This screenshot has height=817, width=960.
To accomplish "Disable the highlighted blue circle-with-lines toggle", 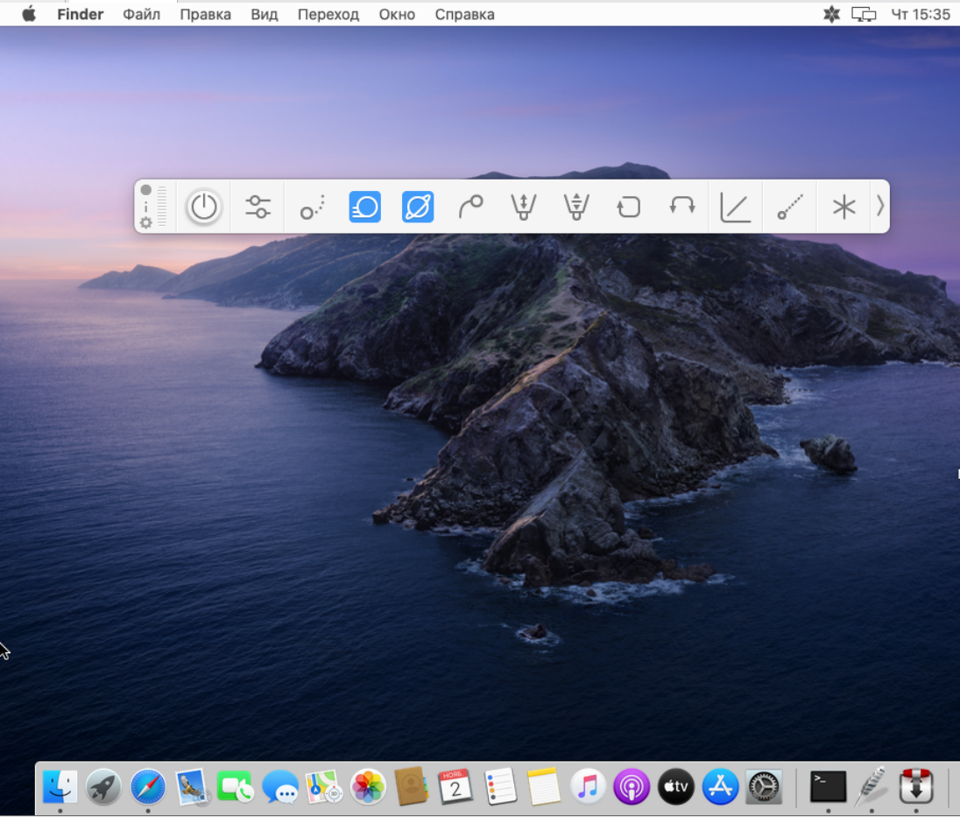I will 364,207.
